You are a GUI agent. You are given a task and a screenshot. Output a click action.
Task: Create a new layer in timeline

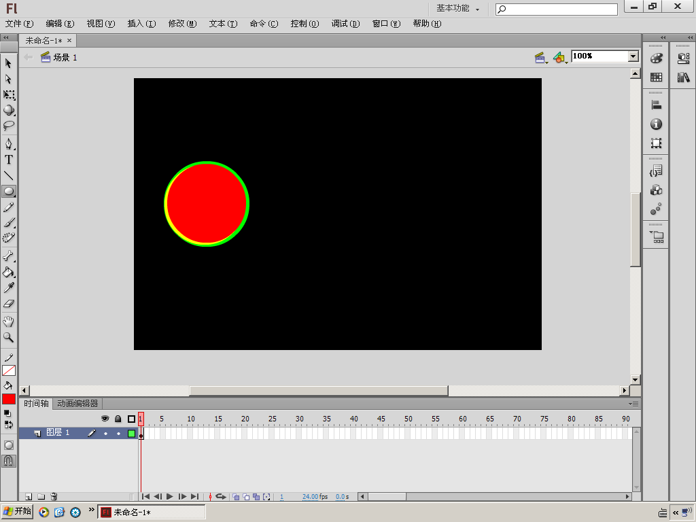pos(29,497)
